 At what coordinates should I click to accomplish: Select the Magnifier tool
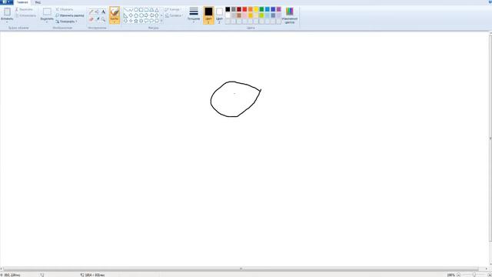point(103,19)
